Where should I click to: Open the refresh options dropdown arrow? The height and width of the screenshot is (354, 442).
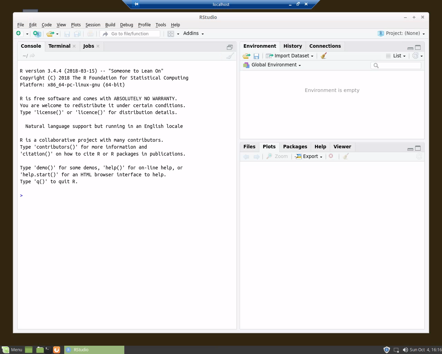[x=422, y=56]
